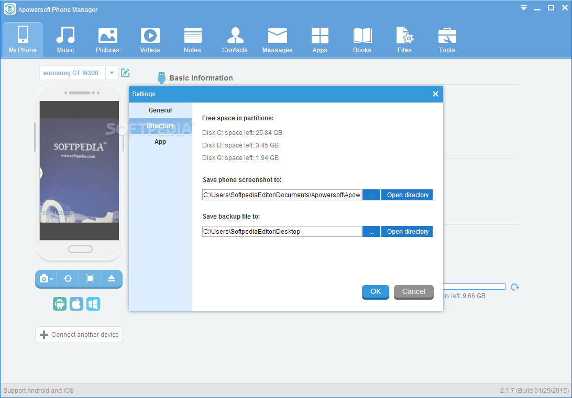The height and width of the screenshot is (398, 572).
Task: Click the 'Disk C: space left: 25.84 GB' text
Action: 242,132
